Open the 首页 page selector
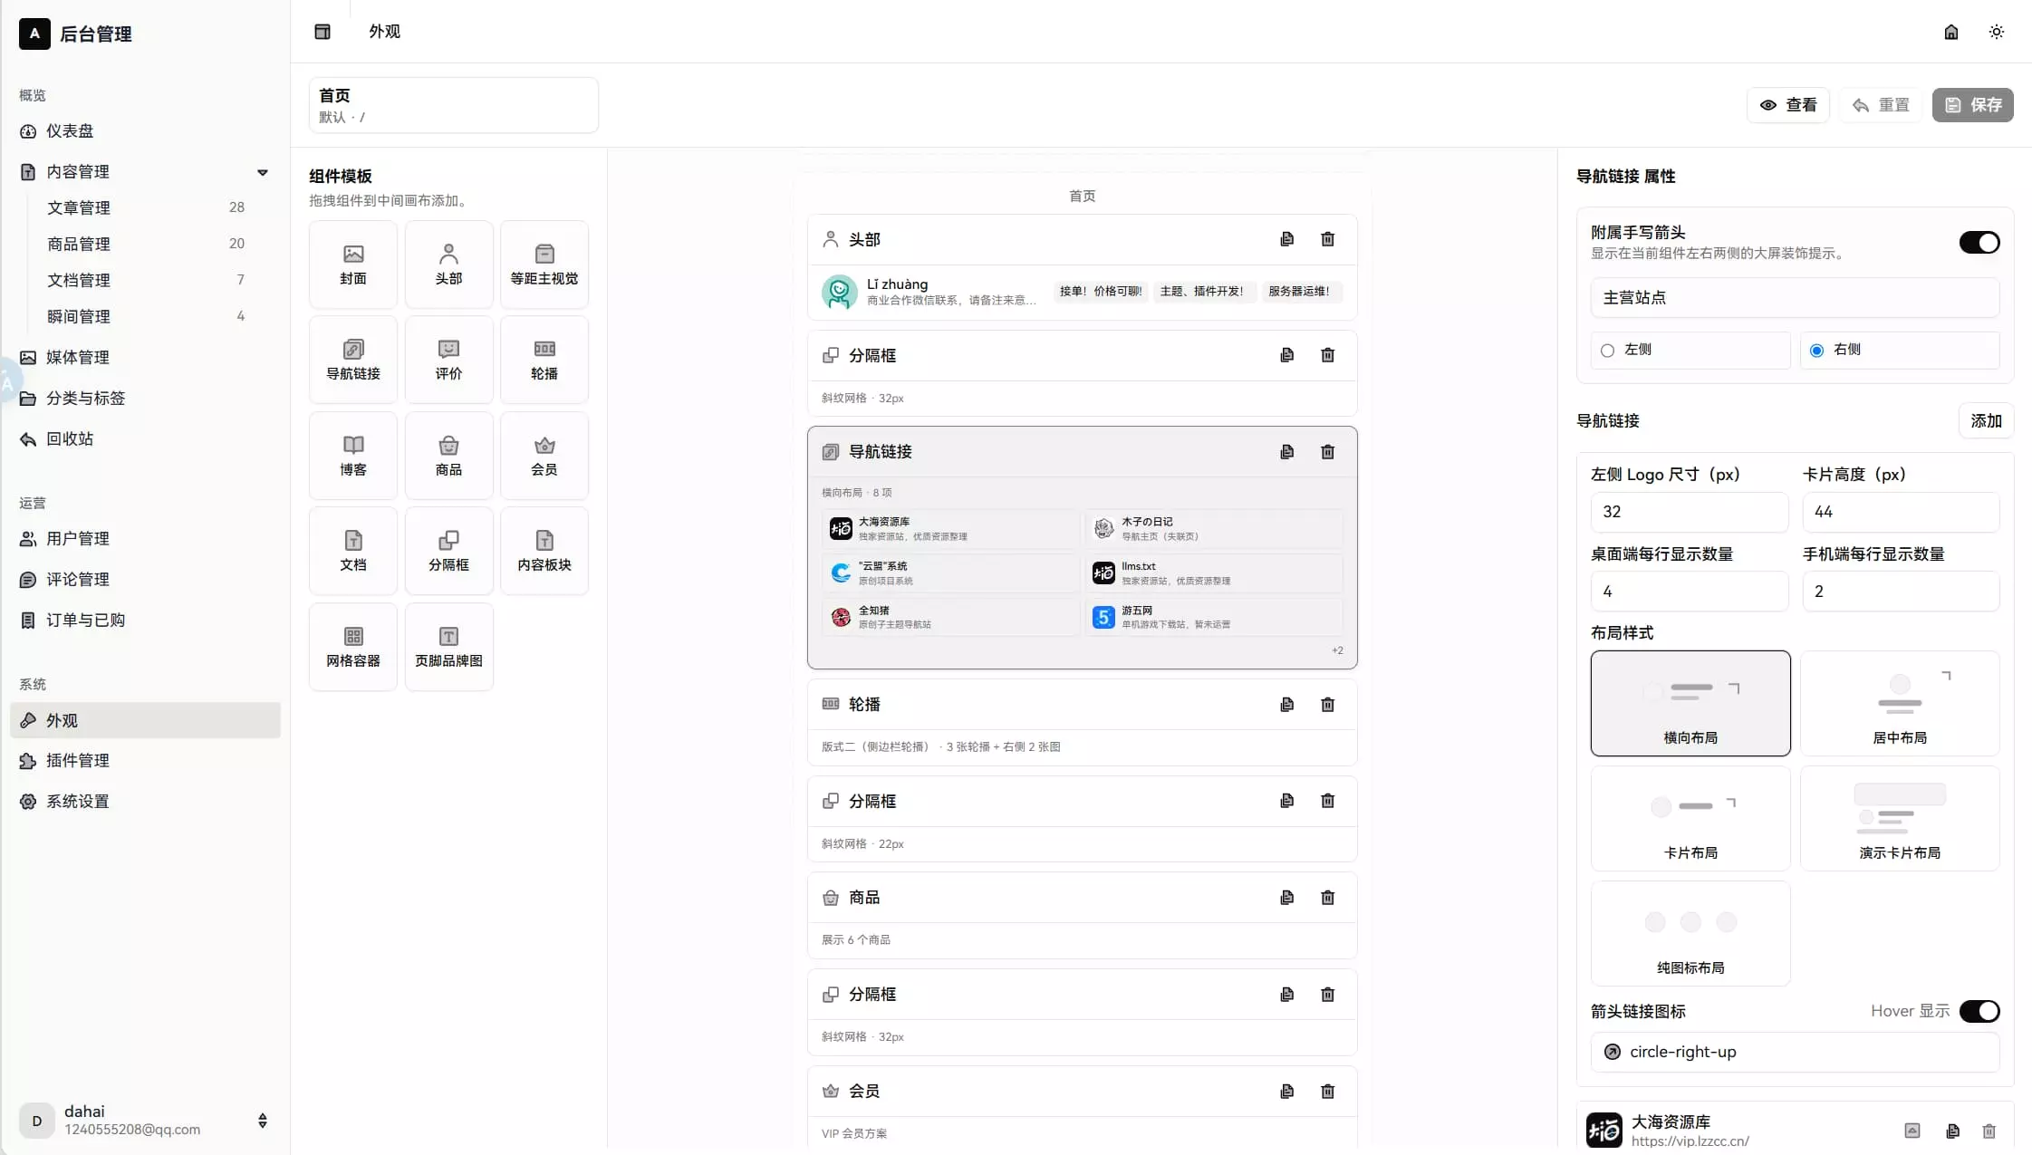 [453, 105]
